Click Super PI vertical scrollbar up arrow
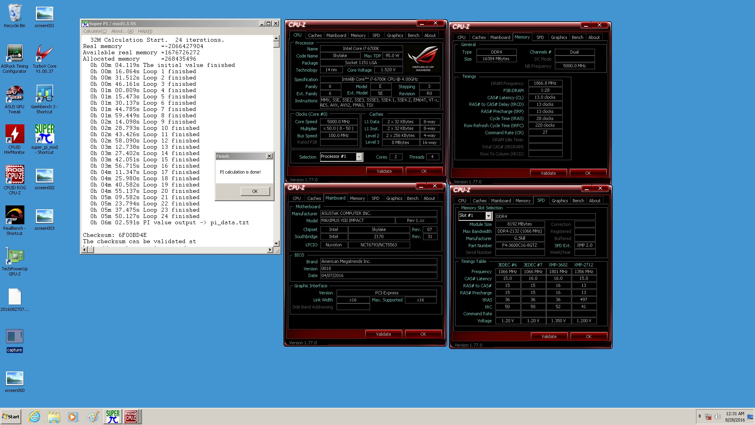Screen dimensions: 755x425 click(276, 39)
